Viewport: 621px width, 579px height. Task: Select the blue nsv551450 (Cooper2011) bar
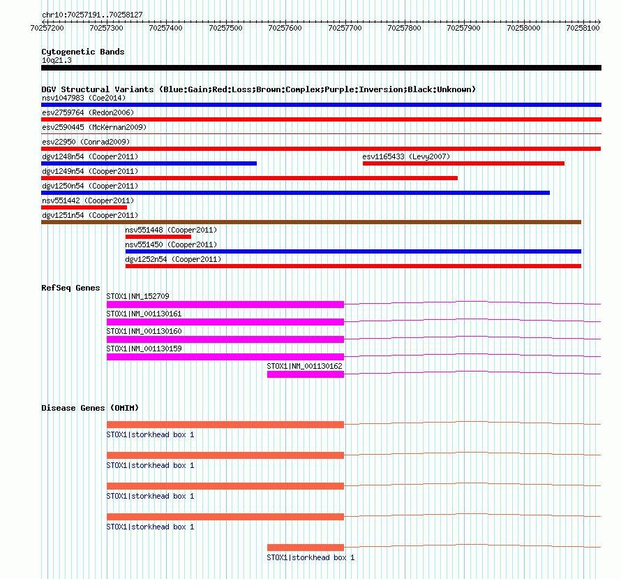[353, 251]
